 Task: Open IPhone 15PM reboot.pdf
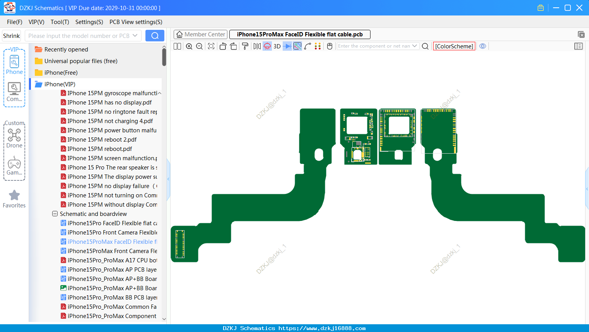pyautogui.click(x=100, y=149)
